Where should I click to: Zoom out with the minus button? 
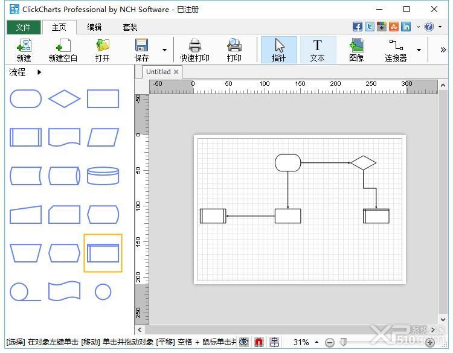pos(329,343)
